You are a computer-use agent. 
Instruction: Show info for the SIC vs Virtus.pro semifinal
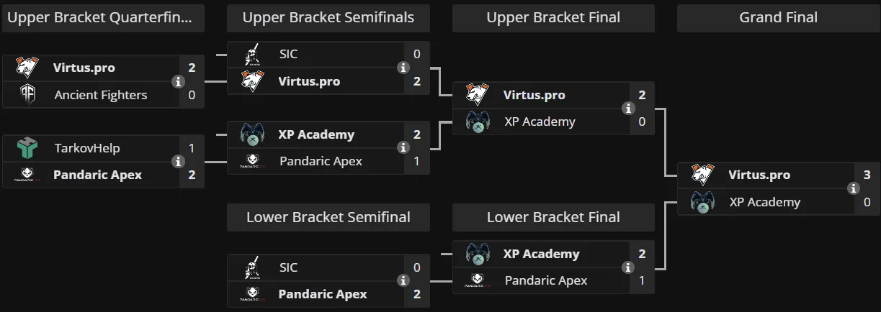point(403,68)
